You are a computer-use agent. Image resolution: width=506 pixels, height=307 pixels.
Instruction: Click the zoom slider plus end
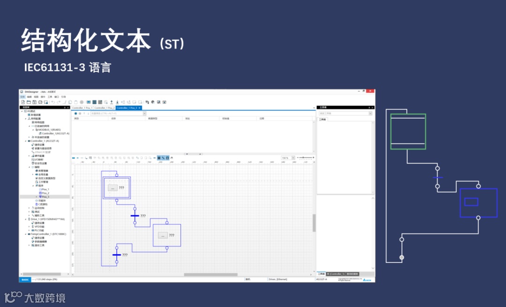(x=313, y=157)
